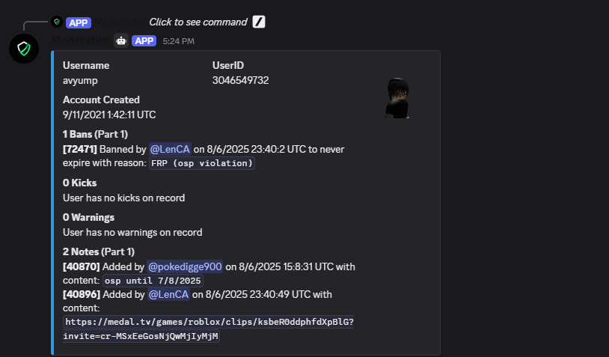
Task: Click the 'osp until 7/8/2025' code block
Action: click(x=153, y=281)
